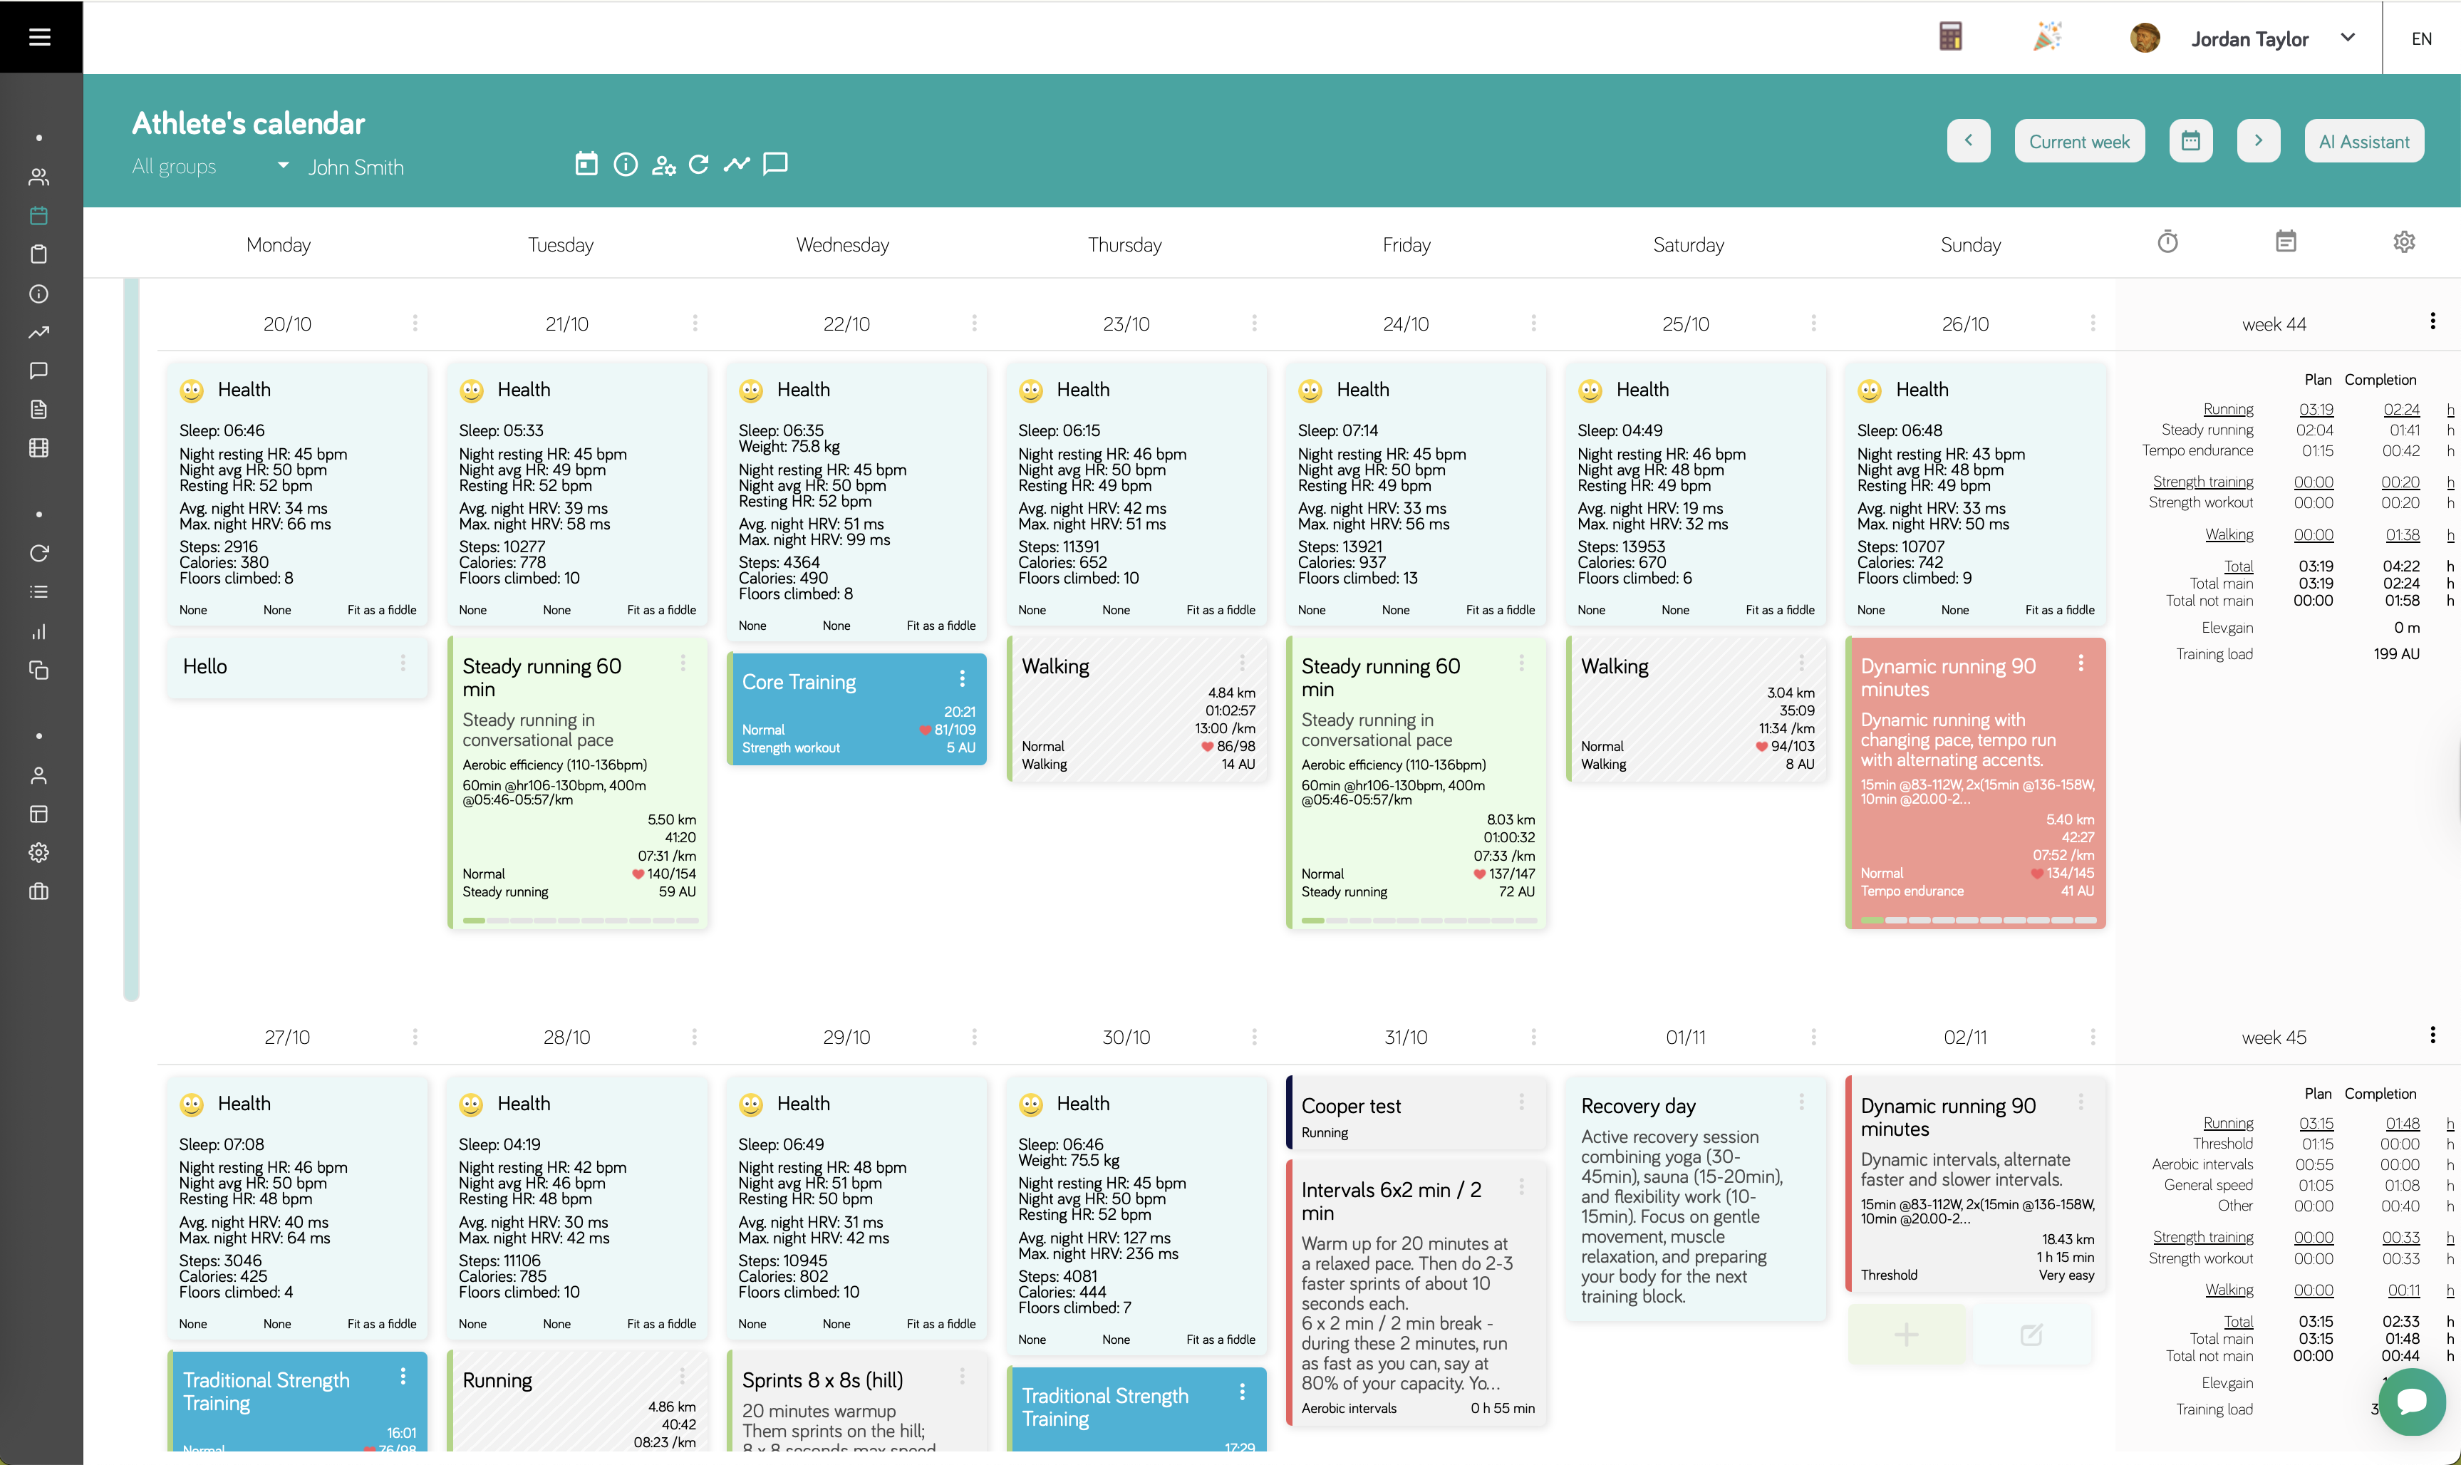
Task: Click the refresh icon beside John Smith
Action: click(699, 164)
